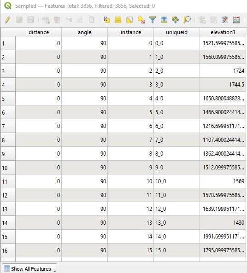Sort by the distance column header
Viewport: 247px width, 273px height.
39,32
